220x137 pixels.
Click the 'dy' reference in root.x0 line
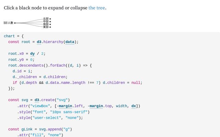tap(32, 53)
